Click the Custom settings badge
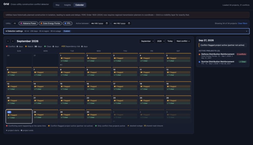The width and height of the screenshot is (253, 145). (67, 31)
